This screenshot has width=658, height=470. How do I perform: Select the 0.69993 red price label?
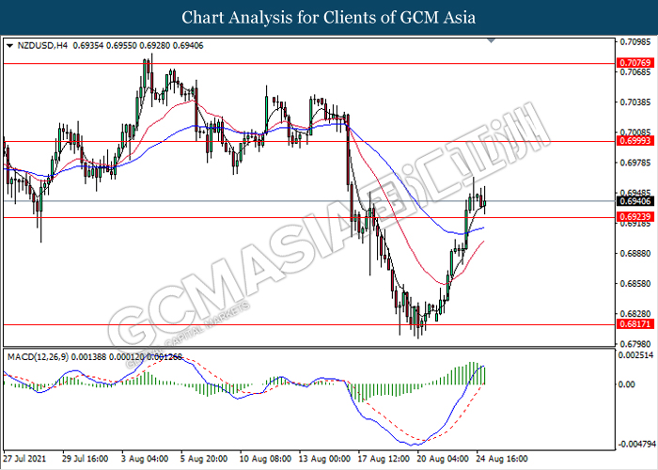click(635, 141)
